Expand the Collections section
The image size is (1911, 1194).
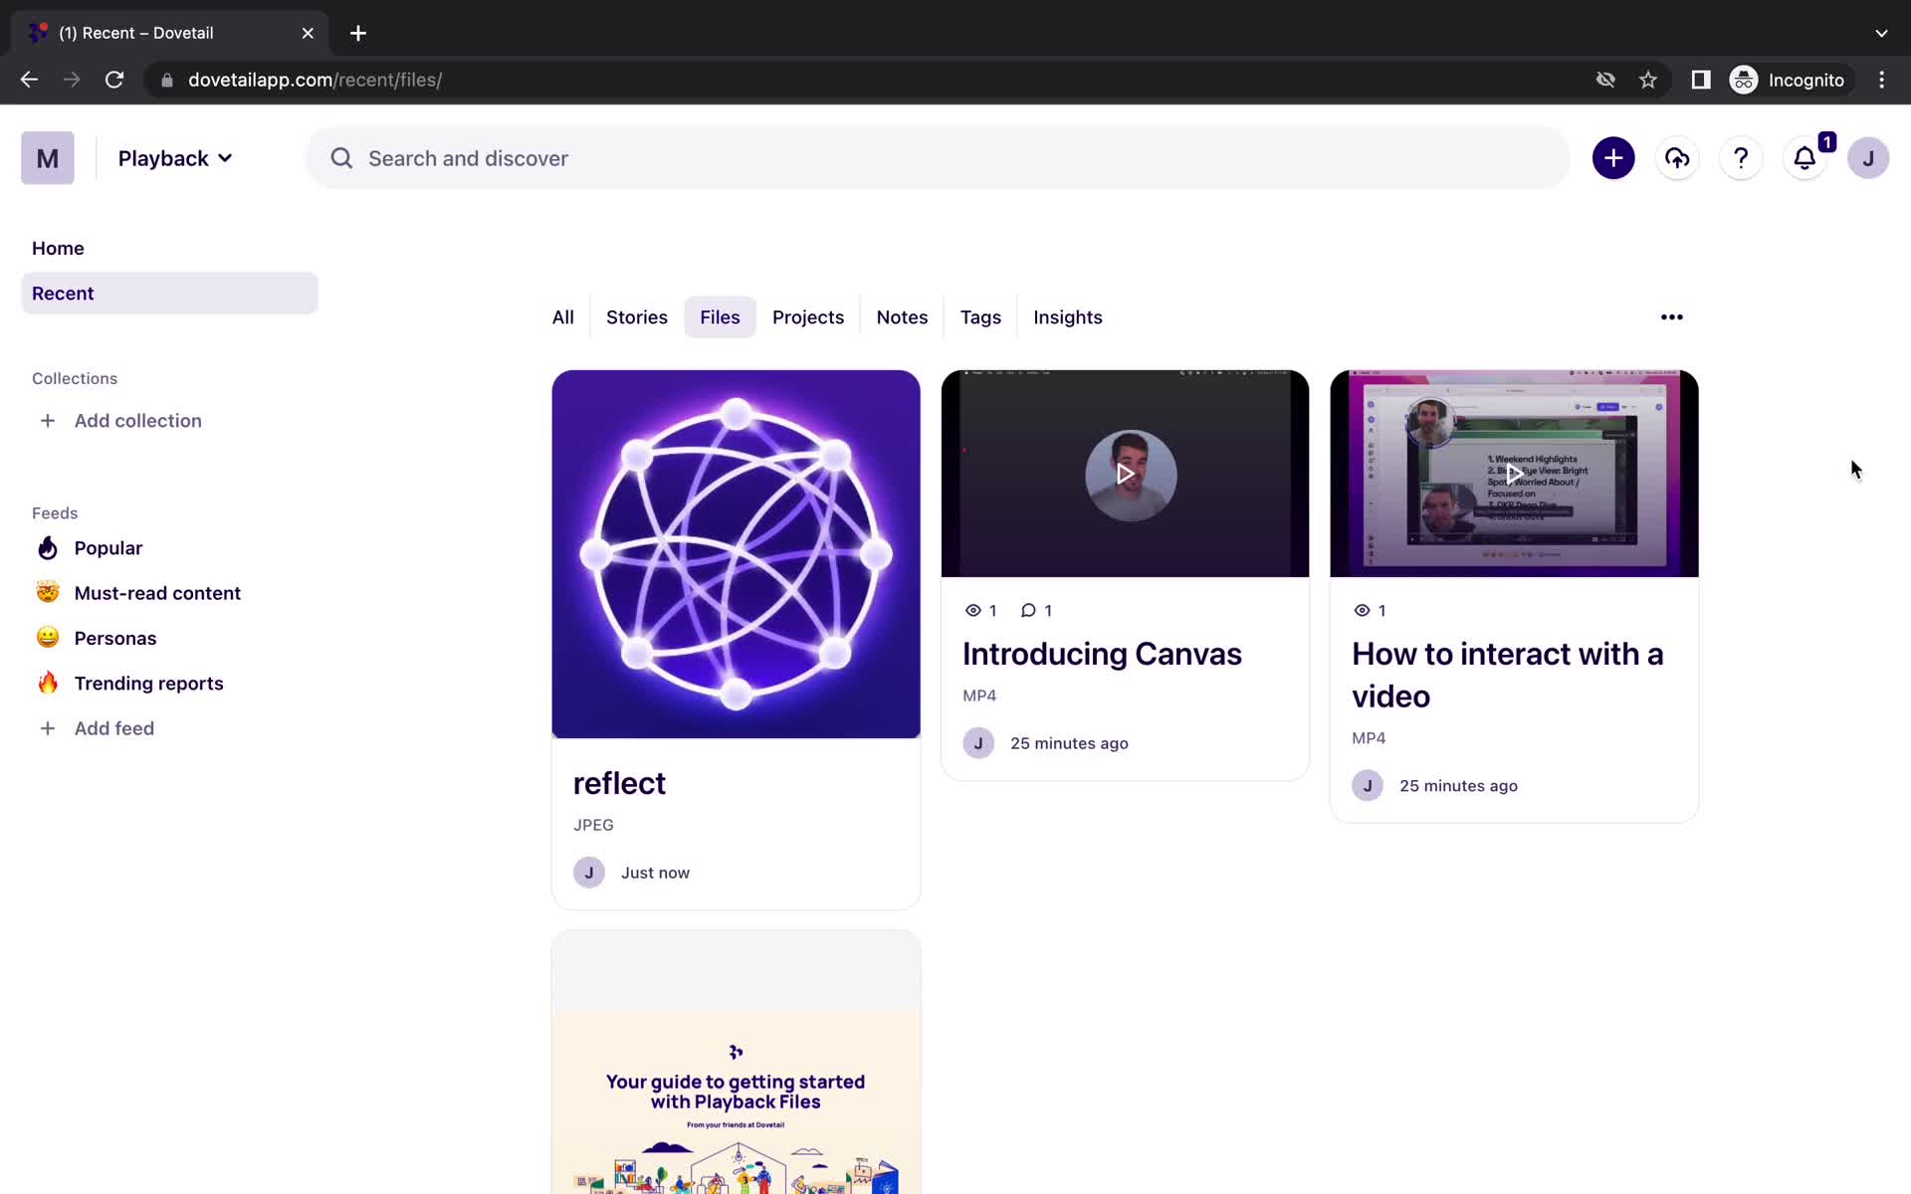(73, 377)
